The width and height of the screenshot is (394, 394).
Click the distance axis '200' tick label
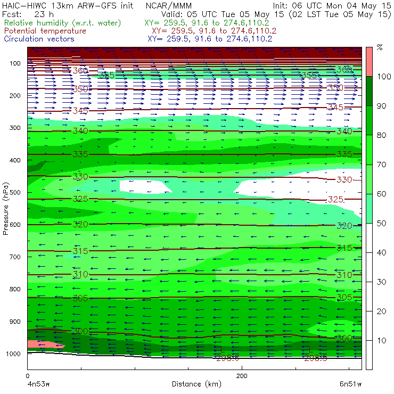242,376
